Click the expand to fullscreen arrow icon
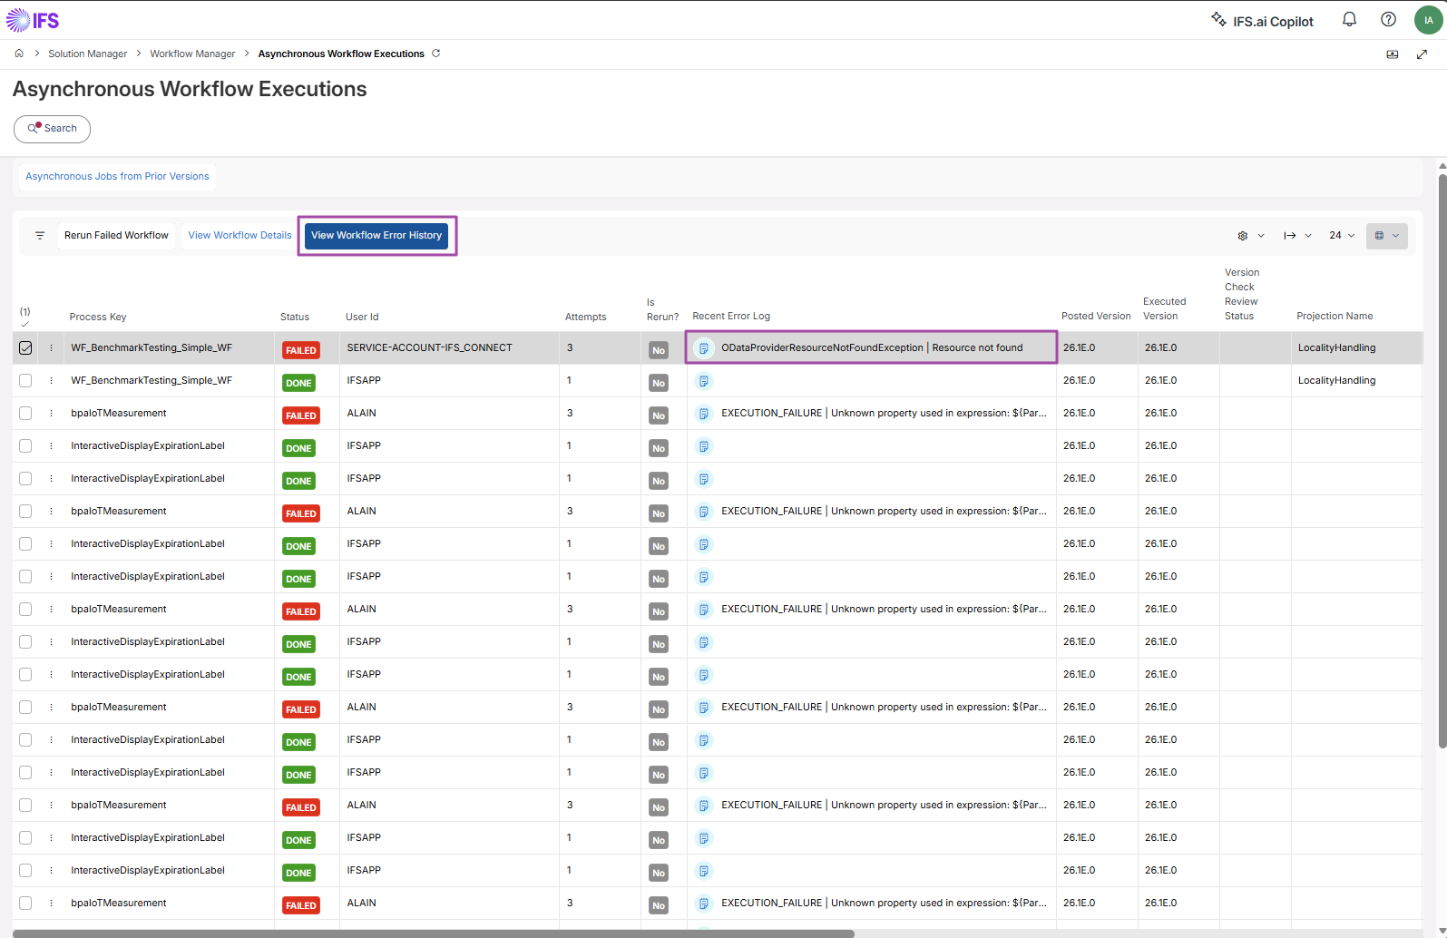Viewport: 1447px width, 938px height. pos(1422,54)
